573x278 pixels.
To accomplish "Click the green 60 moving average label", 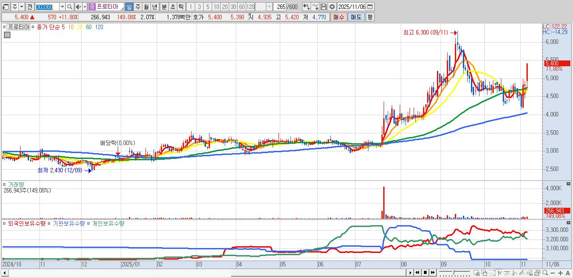I will click(89, 27).
